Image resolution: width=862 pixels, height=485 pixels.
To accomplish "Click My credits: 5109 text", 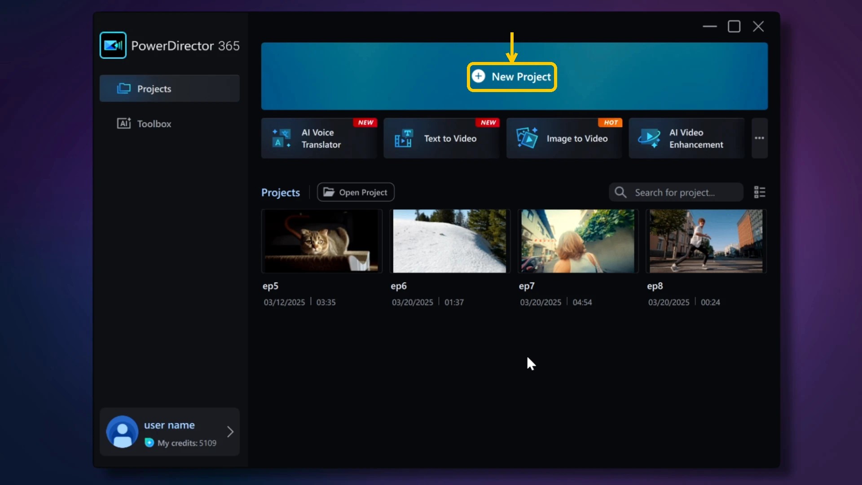I will 187,443.
